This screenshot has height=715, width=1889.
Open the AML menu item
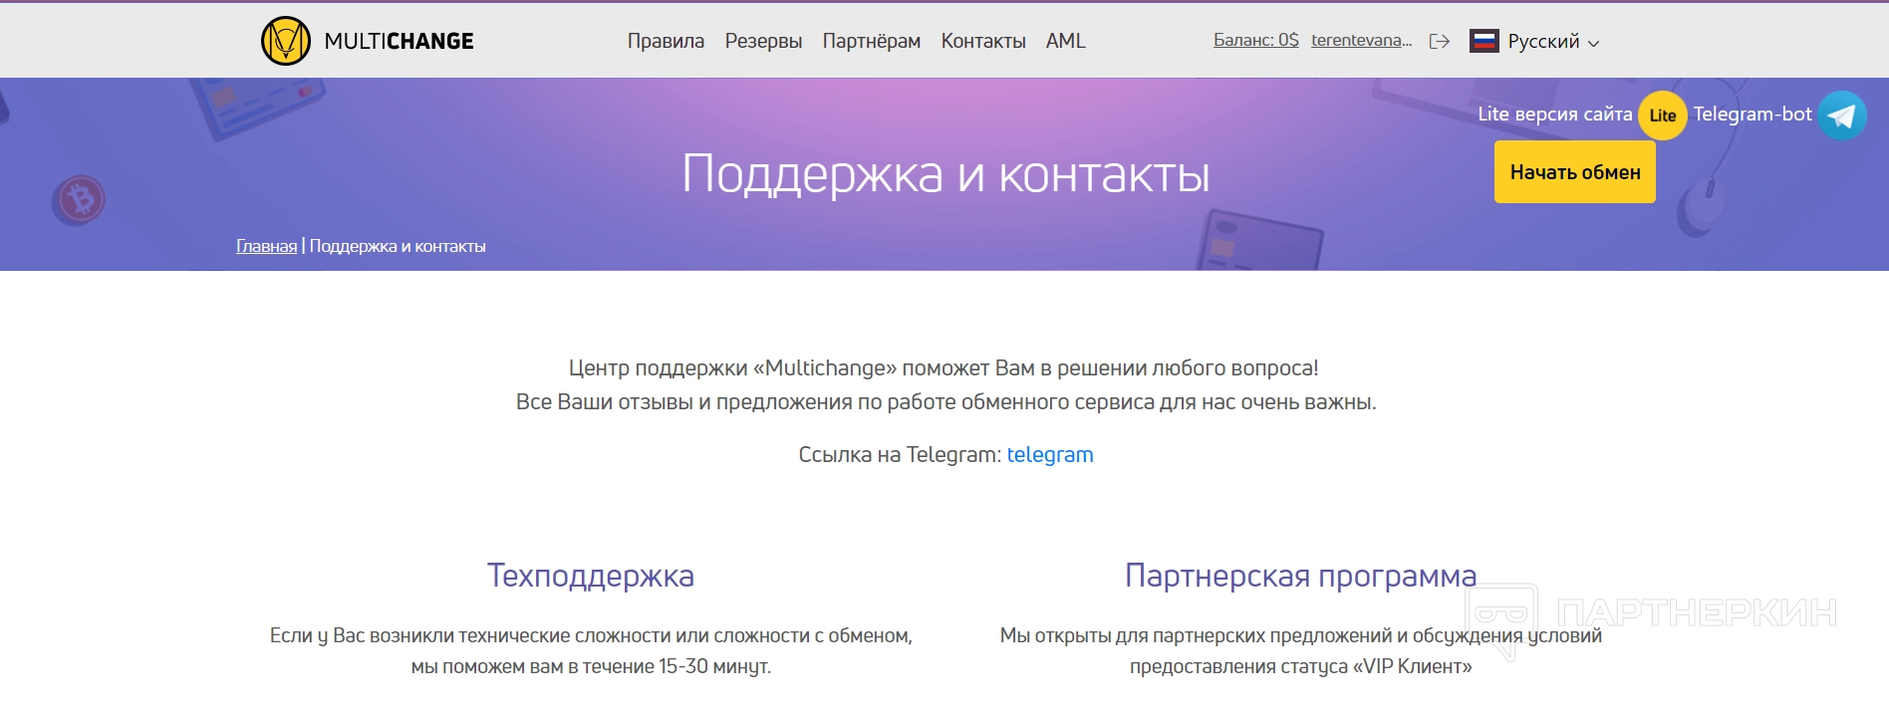click(1065, 41)
